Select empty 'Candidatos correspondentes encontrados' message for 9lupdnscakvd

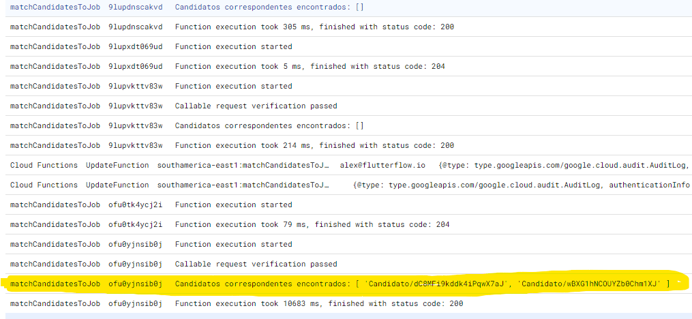[x=269, y=7]
